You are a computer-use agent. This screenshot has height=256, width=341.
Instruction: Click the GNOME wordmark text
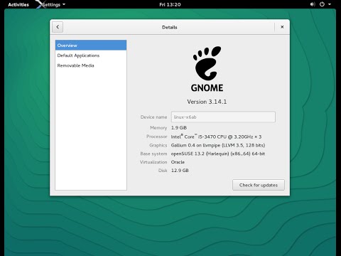[x=207, y=88]
